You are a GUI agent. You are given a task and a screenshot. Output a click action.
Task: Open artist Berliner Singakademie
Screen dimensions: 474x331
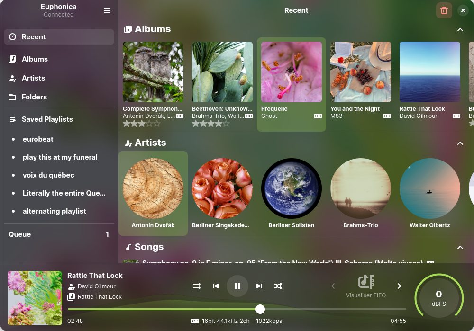(x=222, y=193)
